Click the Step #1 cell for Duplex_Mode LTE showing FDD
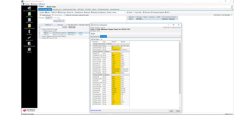 [x=116, y=67]
